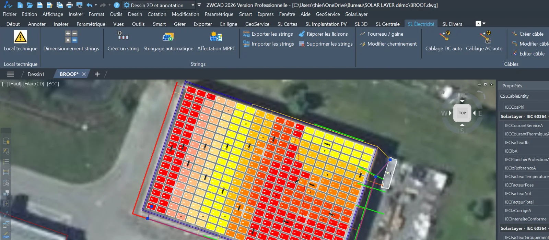Click the Save icon in the quick toolbar
The height and width of the screenshot is (240, 549).
coord(40,5)
